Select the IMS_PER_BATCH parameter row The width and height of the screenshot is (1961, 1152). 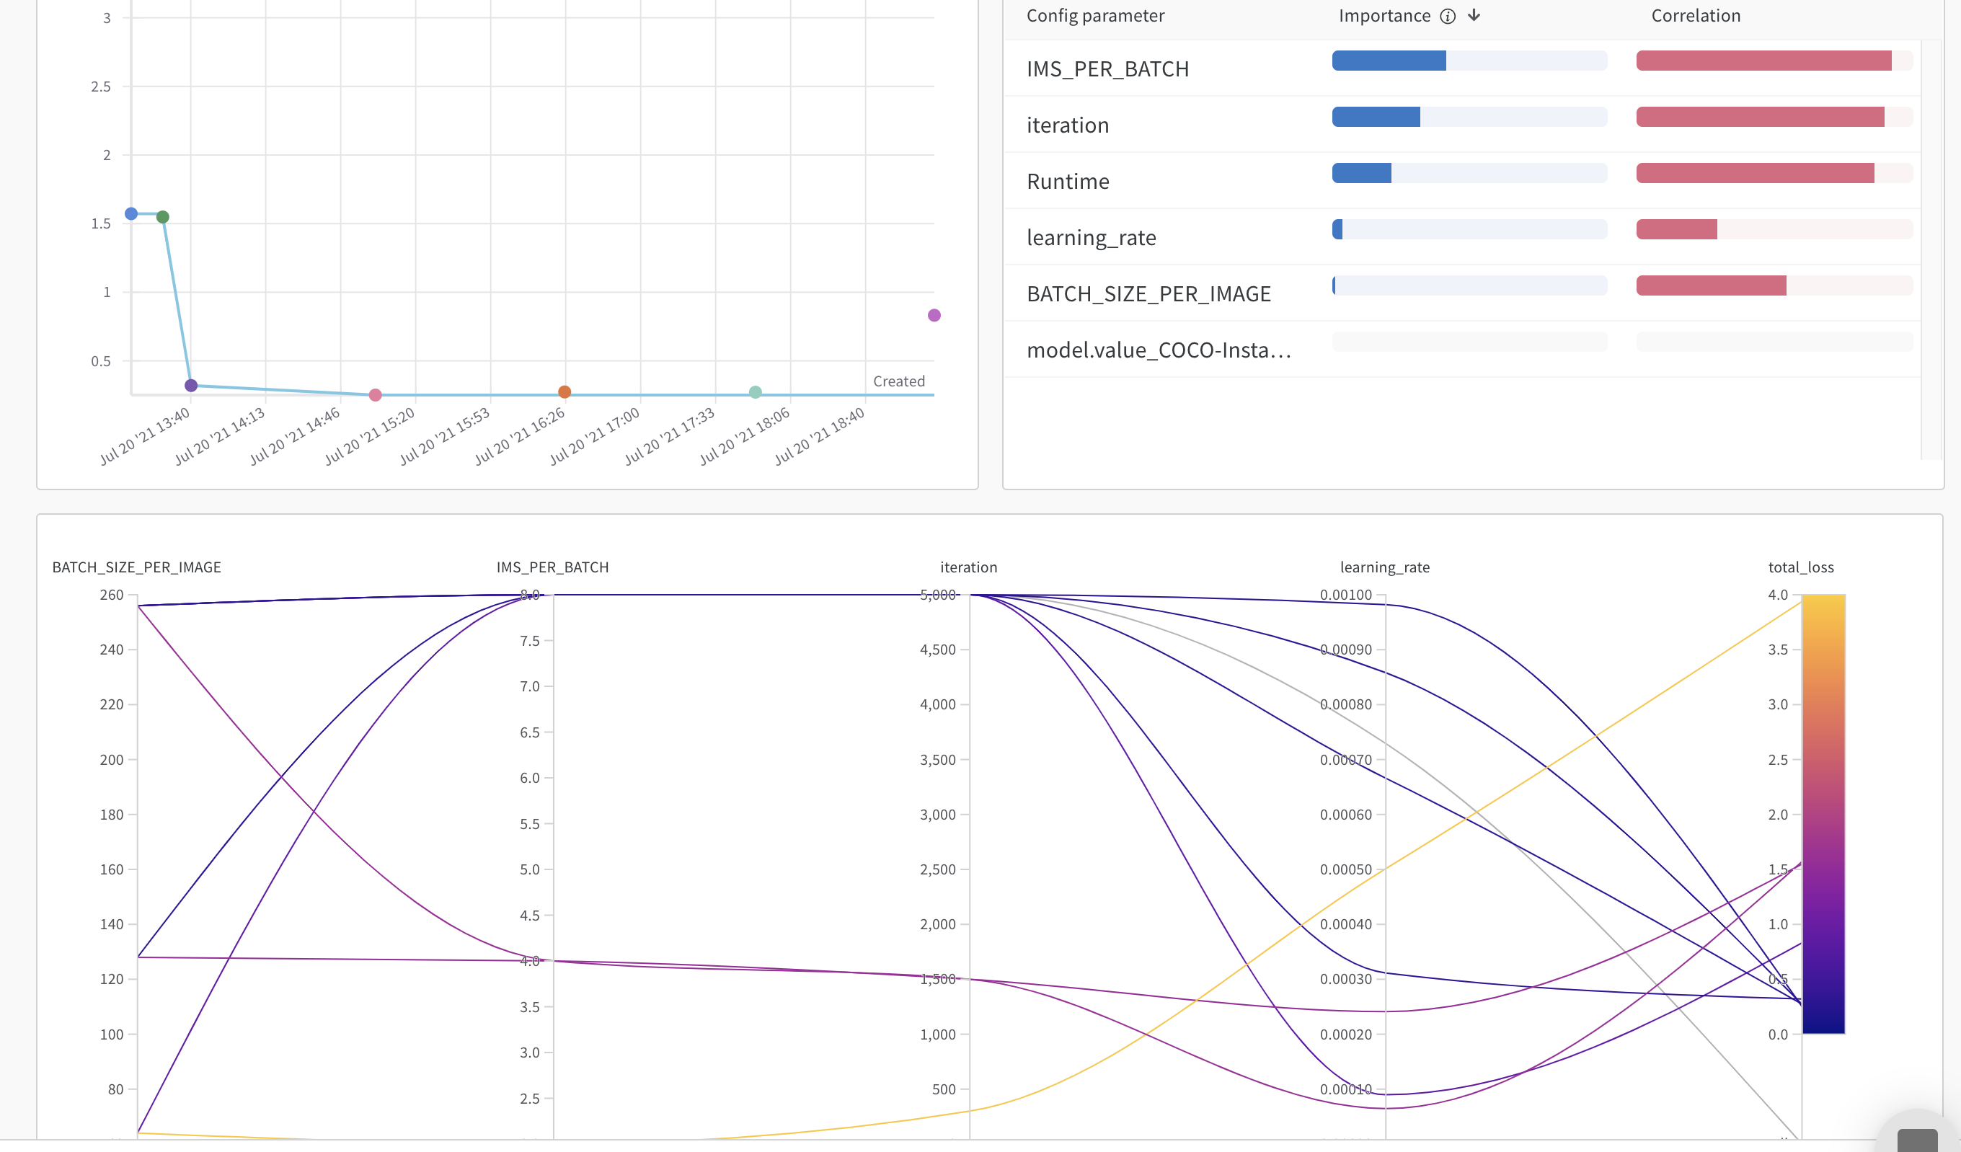pos(1107,69)
